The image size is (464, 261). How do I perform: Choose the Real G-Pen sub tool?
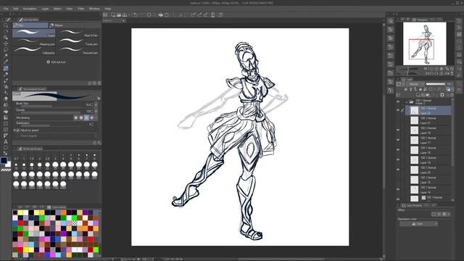[78, 33]
